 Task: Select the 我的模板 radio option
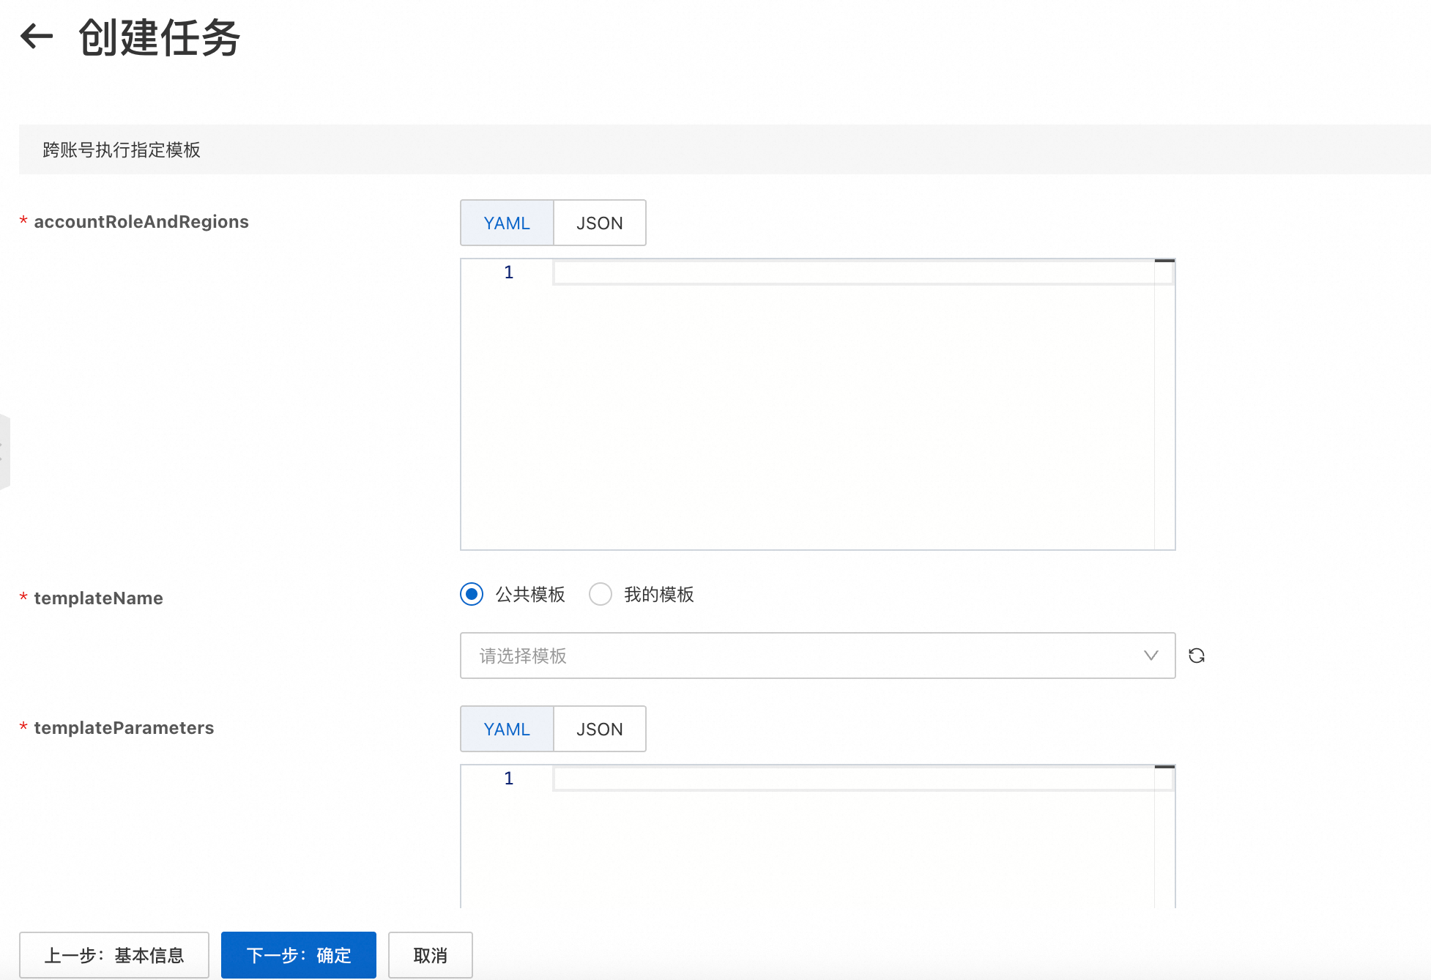[x=601, y=594]
